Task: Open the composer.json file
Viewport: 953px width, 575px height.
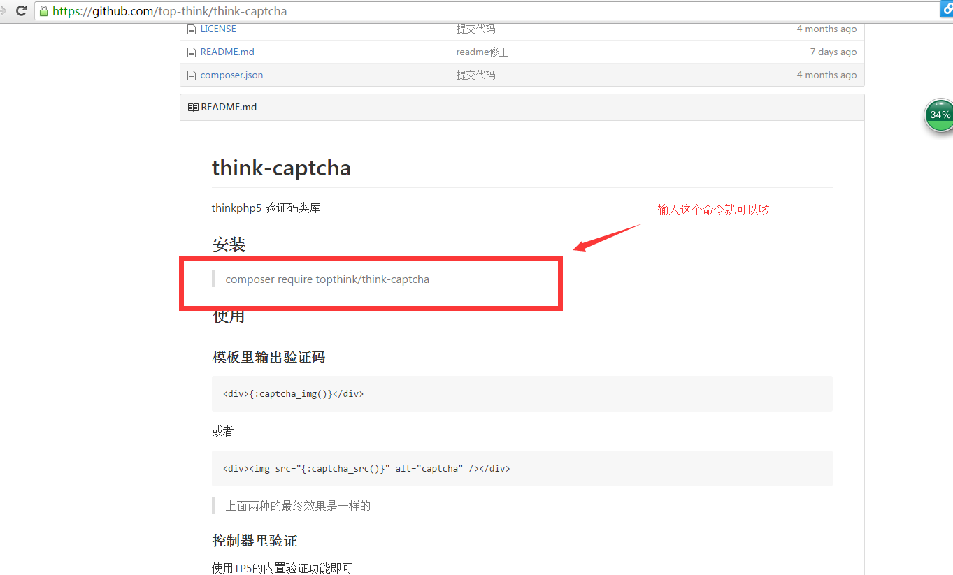Action: coord(231,75)
